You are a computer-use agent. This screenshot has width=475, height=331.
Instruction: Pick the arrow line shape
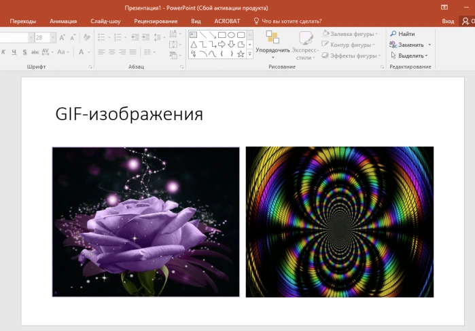point(212,35)
